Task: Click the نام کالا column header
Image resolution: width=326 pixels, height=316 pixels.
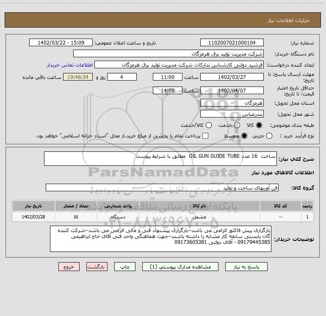Action: [x=199, y=206]
